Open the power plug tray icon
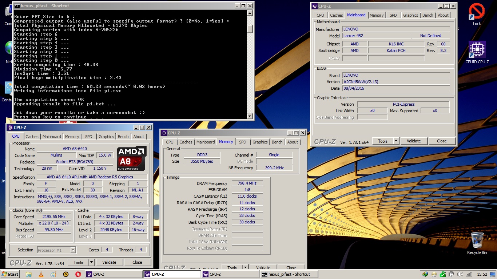Image resolution: width=497 pixels, height=279 pixels. 452,274
